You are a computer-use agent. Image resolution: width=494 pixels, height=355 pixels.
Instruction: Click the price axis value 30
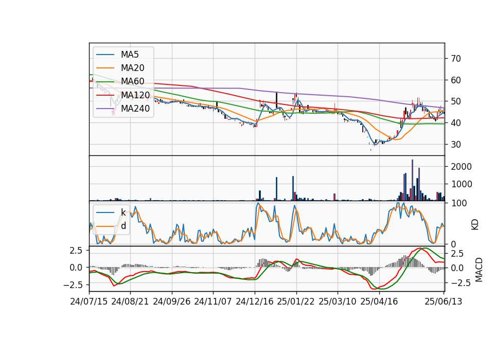click(455, 144)
